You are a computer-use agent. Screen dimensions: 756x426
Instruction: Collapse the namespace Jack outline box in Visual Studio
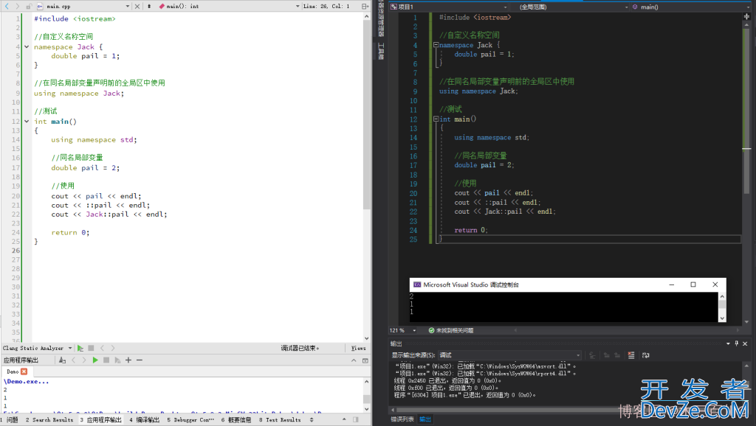point(436,45)
